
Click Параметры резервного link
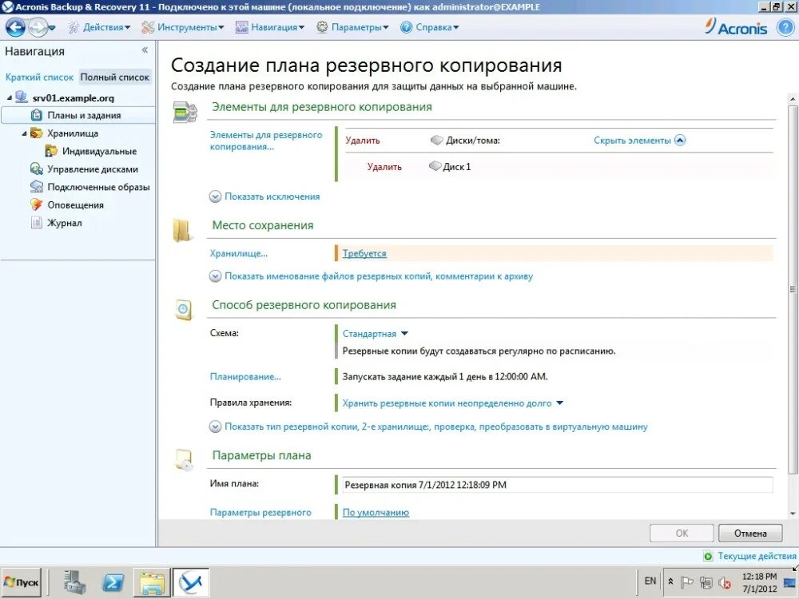(260, 513)
